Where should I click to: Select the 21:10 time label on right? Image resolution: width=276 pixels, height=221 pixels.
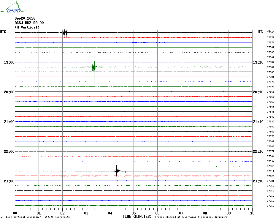(258, 122)
